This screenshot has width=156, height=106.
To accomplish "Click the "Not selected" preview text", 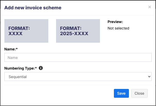I will (x=118, y=28).
